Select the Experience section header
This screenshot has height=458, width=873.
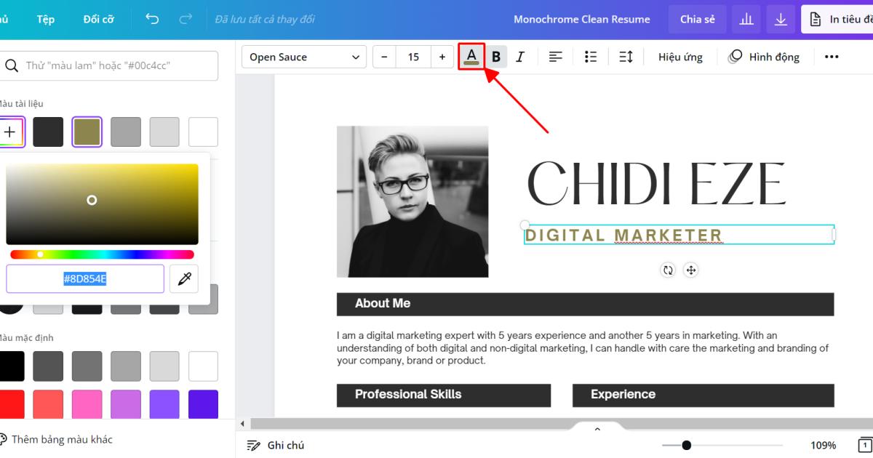tap(703, 395)
